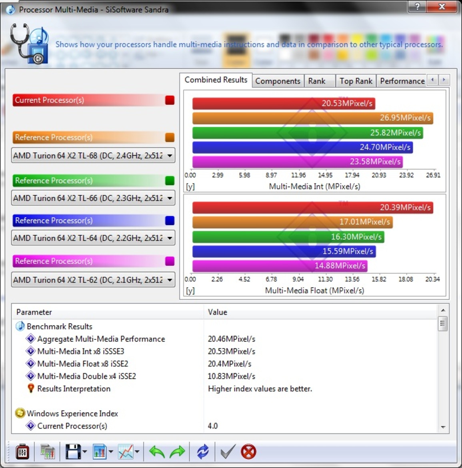Open the line graph icon

126,452
